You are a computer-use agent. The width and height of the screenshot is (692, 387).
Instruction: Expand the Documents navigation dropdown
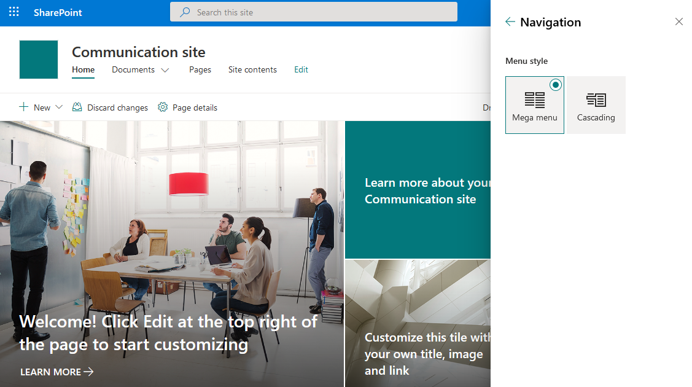coord(165,69)
